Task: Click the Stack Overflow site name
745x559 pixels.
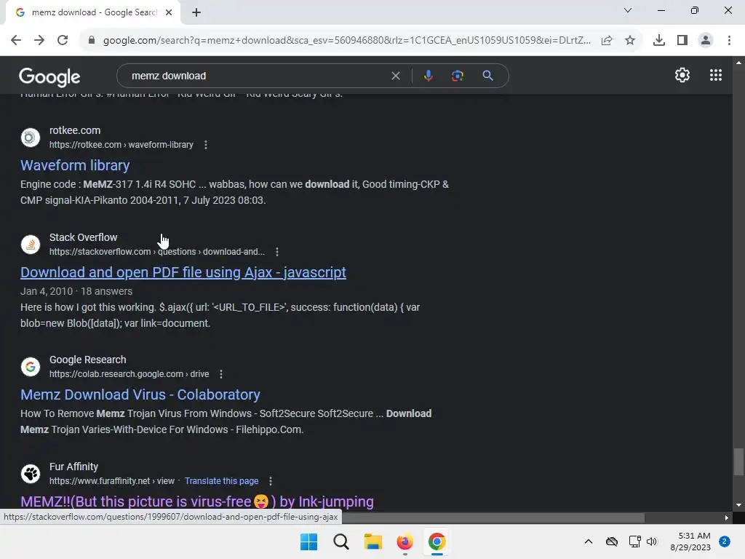Action: 83,237
